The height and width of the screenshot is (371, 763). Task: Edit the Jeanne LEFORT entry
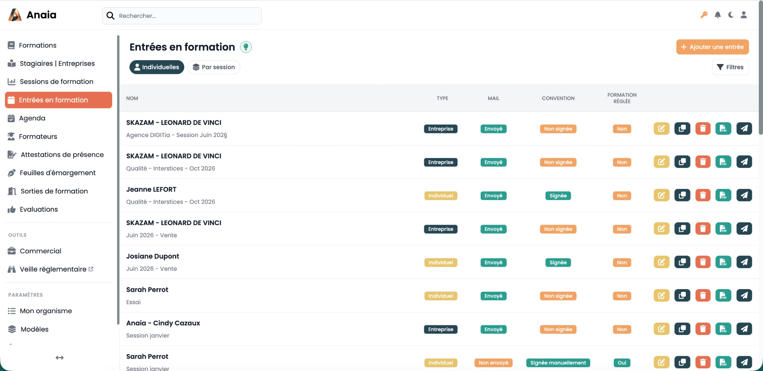pyautogui.click(x=662, y=195)
